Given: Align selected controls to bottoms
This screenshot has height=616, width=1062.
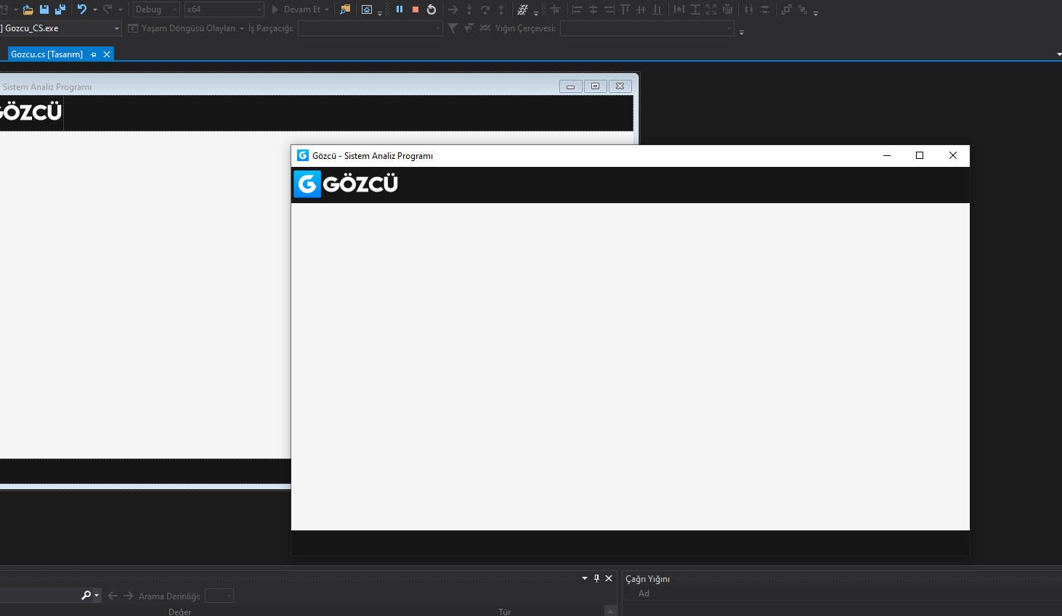Looking at the screenshot, I should click(657, 9).
